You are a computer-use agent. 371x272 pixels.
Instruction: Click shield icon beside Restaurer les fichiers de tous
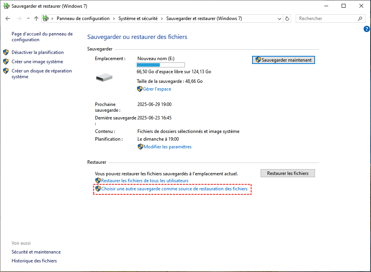98,181
